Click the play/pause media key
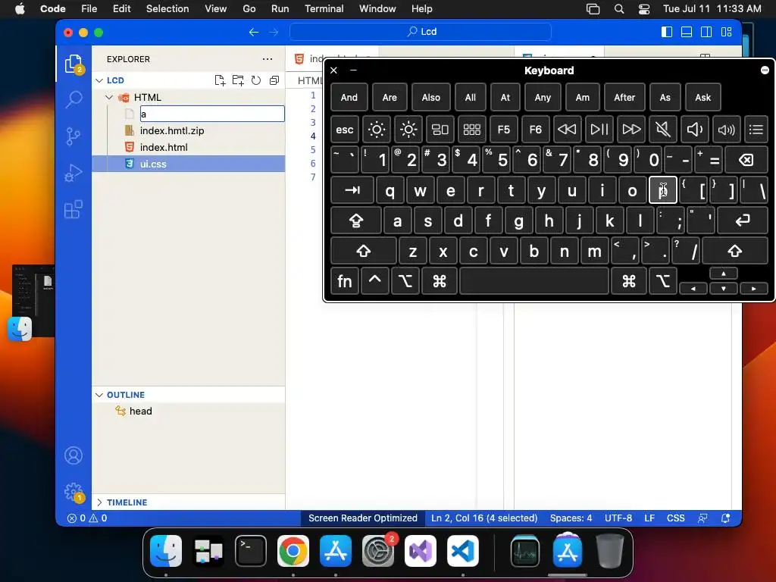 click(x=599, y=130)
